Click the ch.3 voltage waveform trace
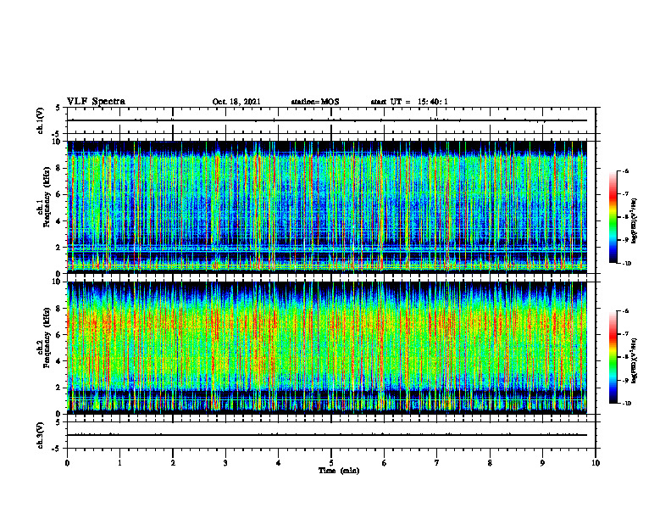 pyautogui.click(x=327, y=435)
